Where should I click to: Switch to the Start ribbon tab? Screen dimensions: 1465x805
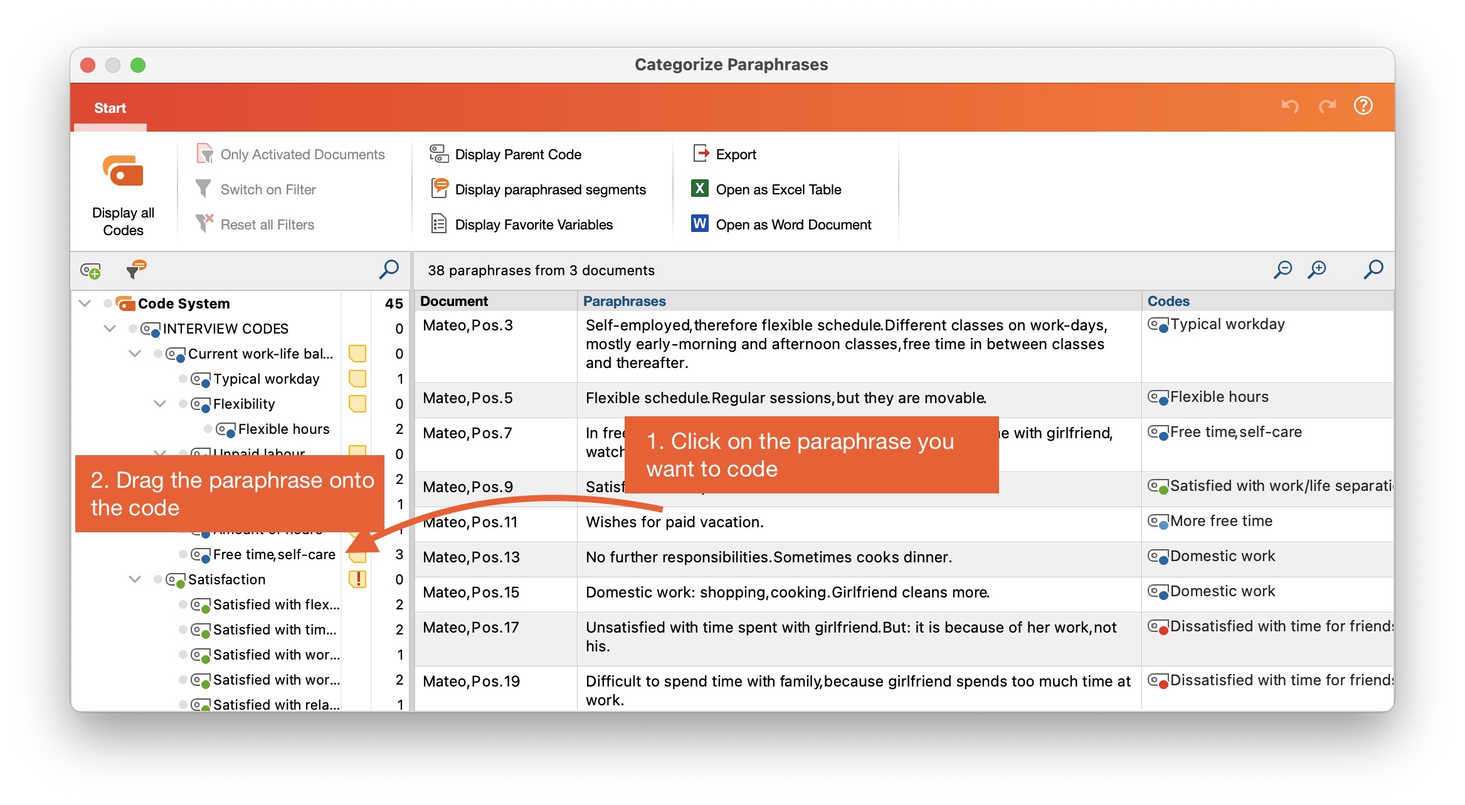(110, 108)
